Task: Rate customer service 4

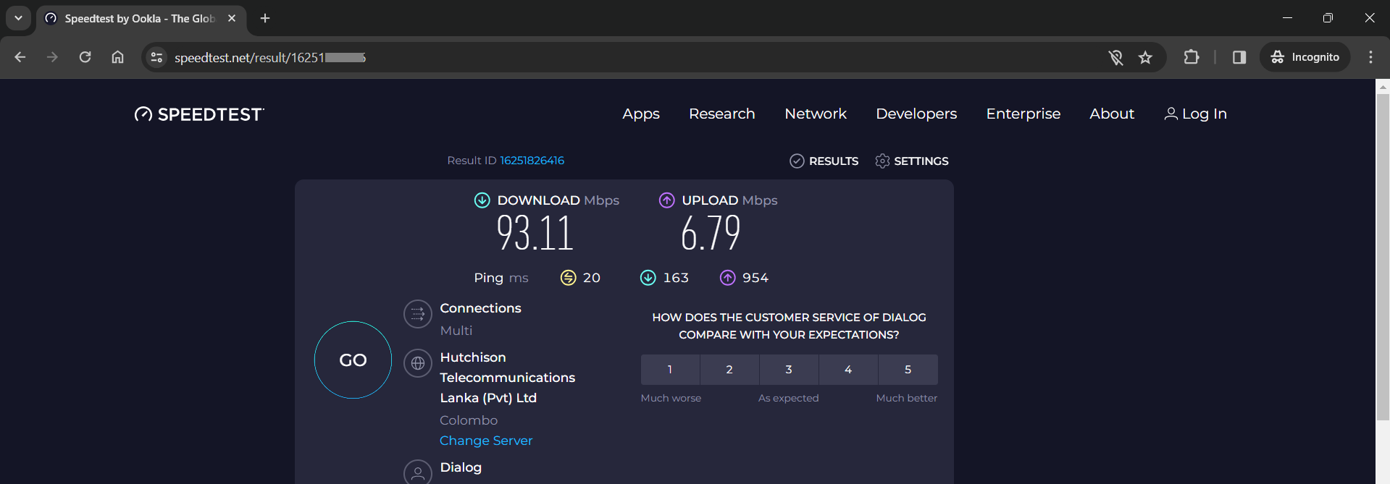Action: 848,370
